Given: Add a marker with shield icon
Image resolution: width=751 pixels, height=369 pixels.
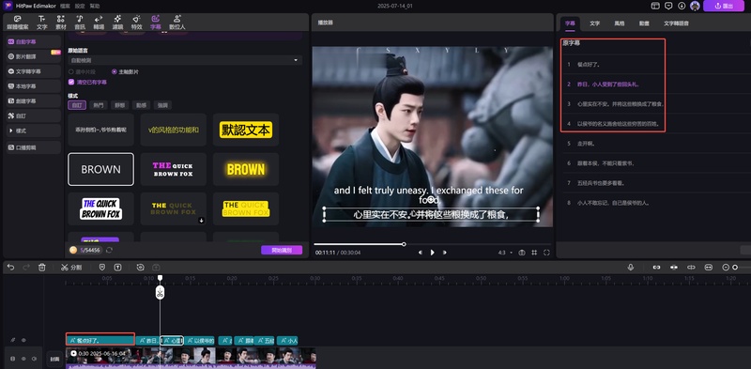Looking at the screenshot, I should pyautogui.click(x=102, y=267).
